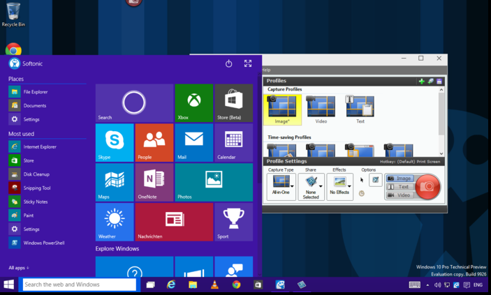Open Store from Most used list
The image size is (491, 295).
(x=47, y=160)
